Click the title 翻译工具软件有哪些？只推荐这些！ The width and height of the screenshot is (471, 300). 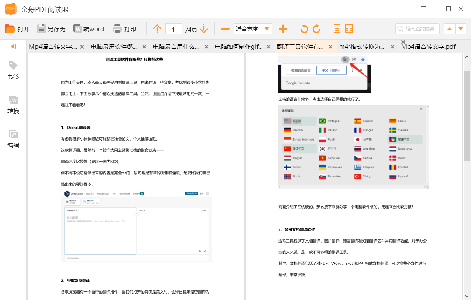[135, 60]
